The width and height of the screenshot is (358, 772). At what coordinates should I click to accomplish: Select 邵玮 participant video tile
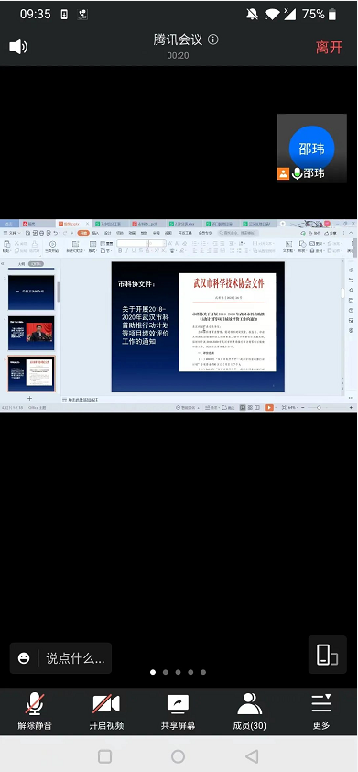point(312,149)
